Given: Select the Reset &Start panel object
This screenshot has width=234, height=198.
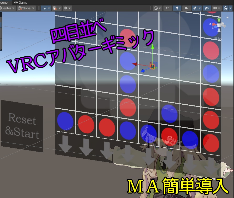Looking at the screenshot, I should 22,126.
